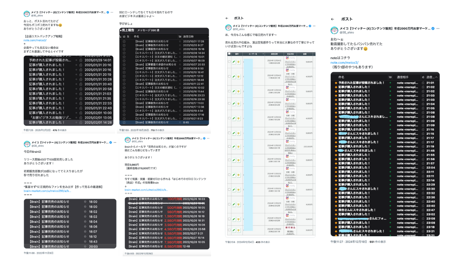Star the 2023/10/01 17:28 mail row
476x267 pixels.
(x=124, y=41)
